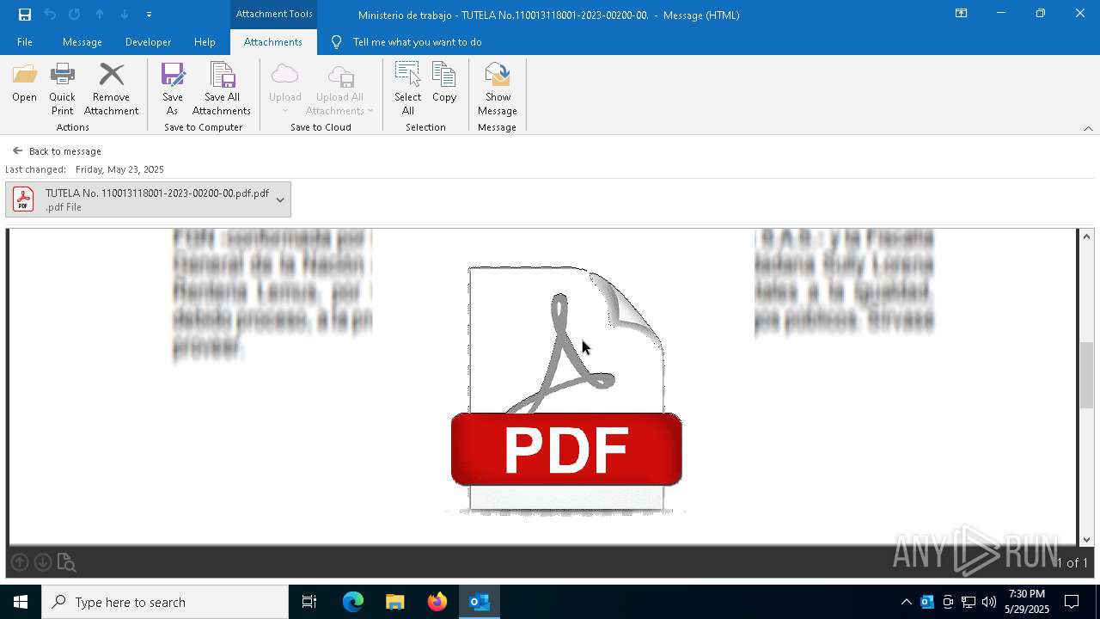The width and height of the screenshot is (1100, 619).
Task: Quick Print the attachment
Action: [x=62, y=89]
